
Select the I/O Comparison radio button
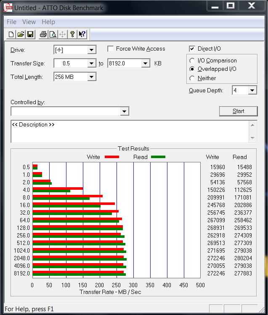tap(192, 61)
